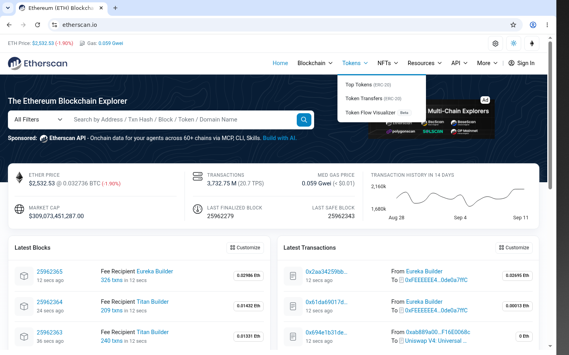Click the forward navigation arrow

[x=23, y=25]
